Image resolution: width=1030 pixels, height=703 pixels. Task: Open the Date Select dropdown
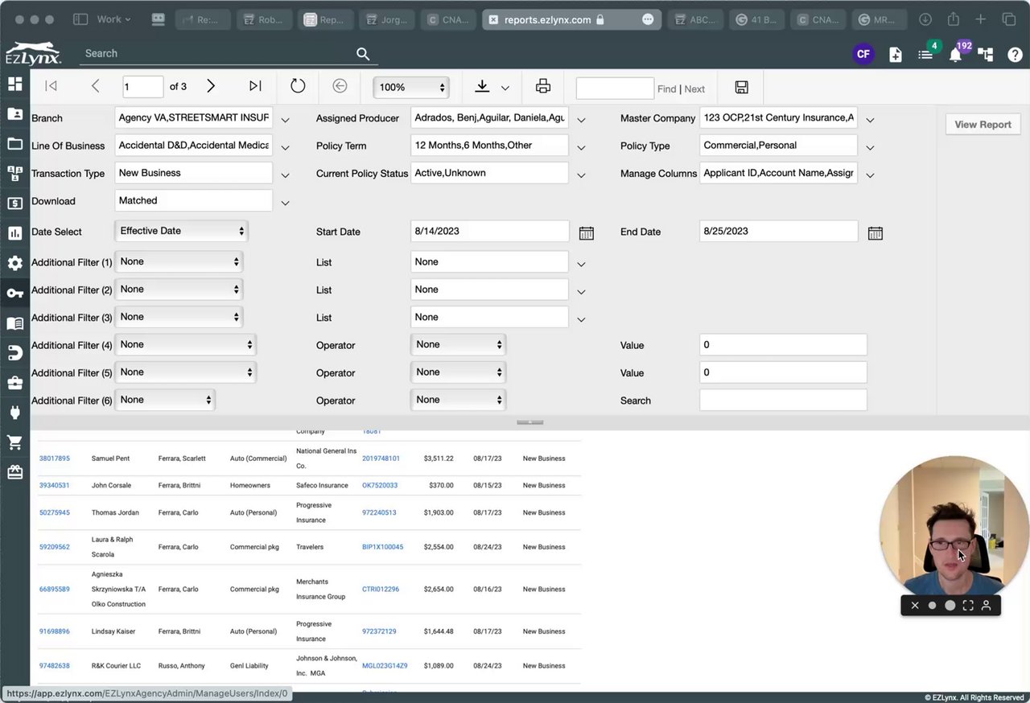tap(181, 231)
